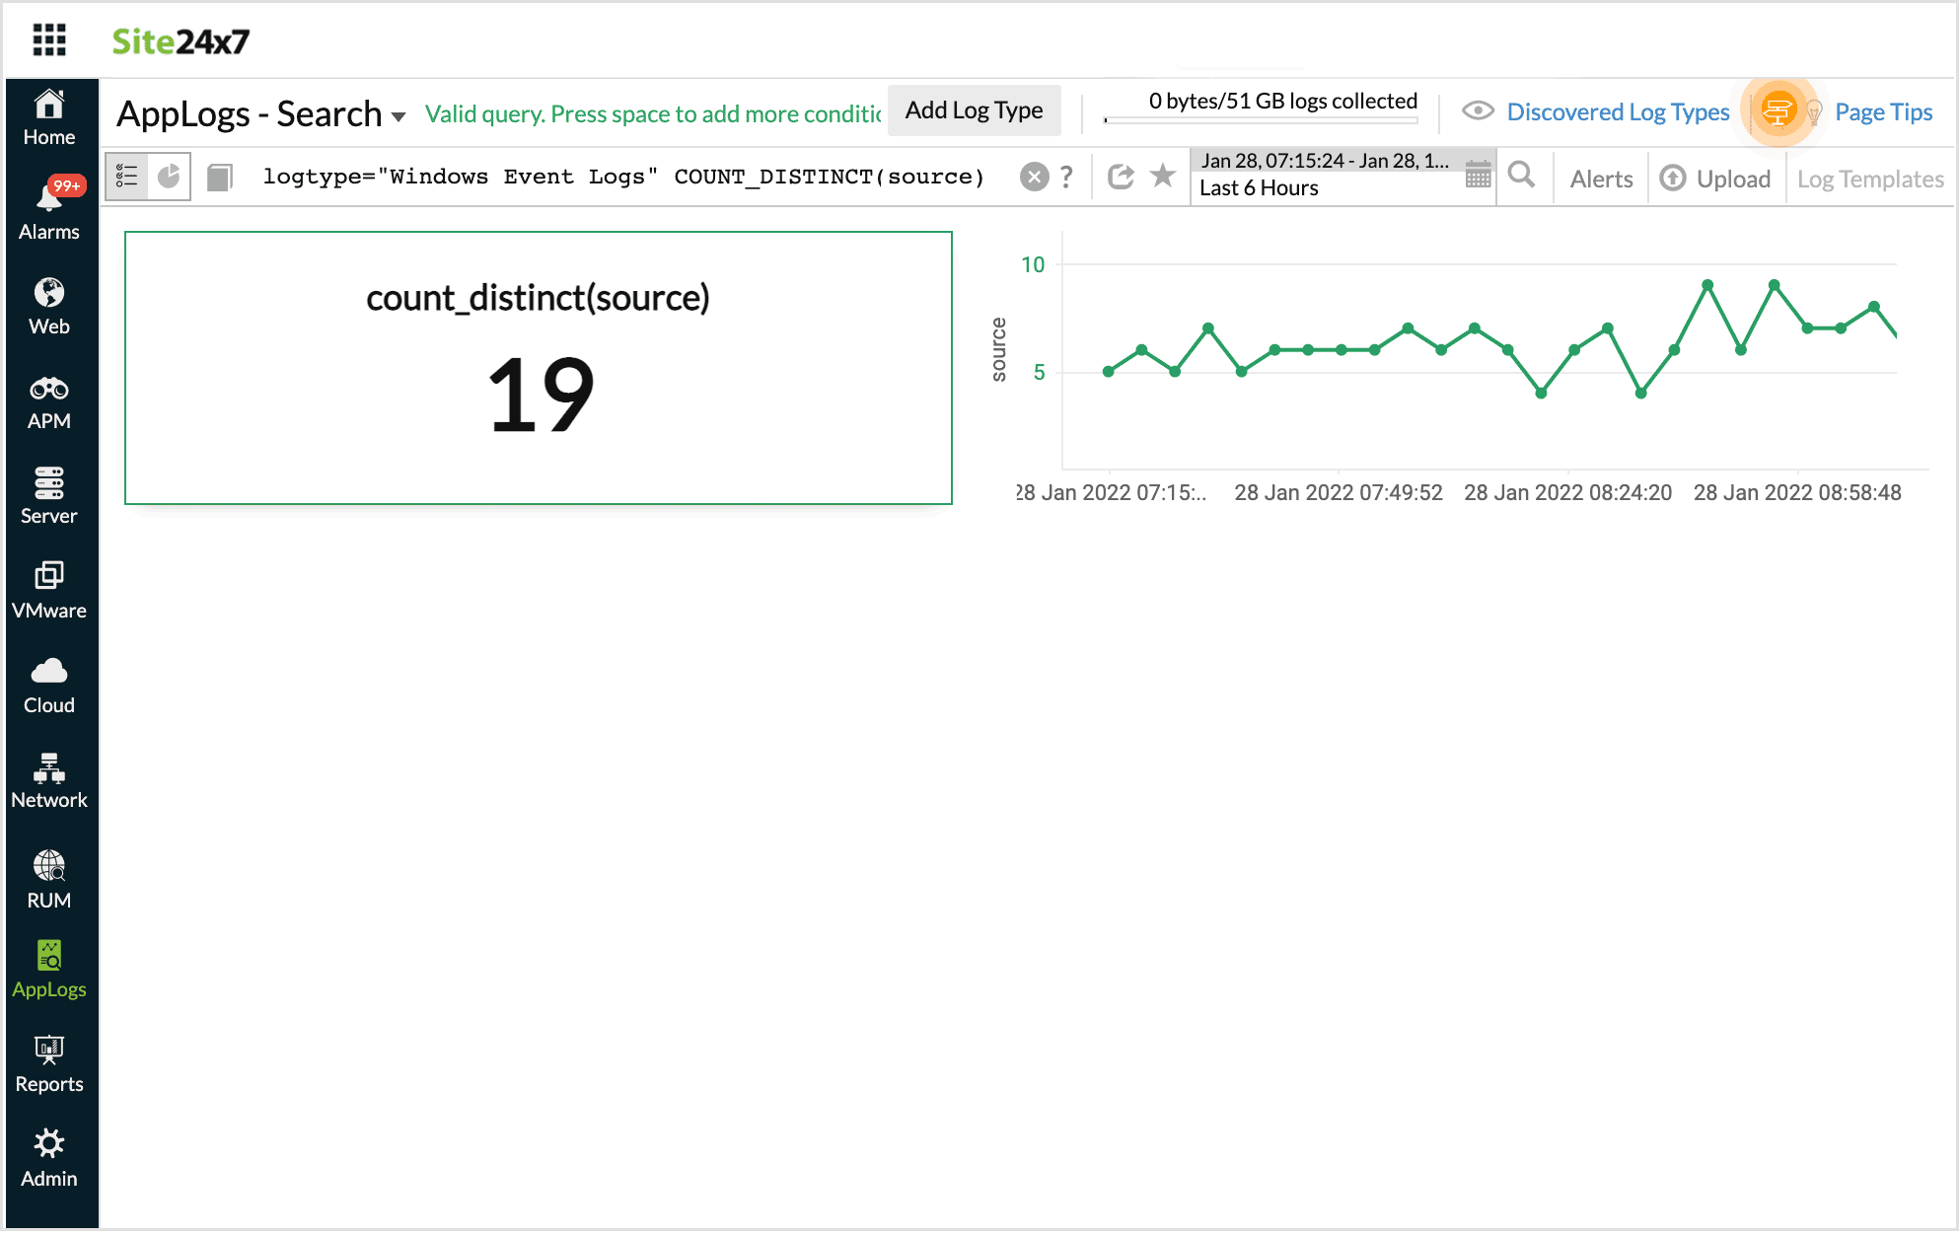Select the calendar icon for date range
1959x1235 pixels.
pyautogui.click(x=1477, y=174)
